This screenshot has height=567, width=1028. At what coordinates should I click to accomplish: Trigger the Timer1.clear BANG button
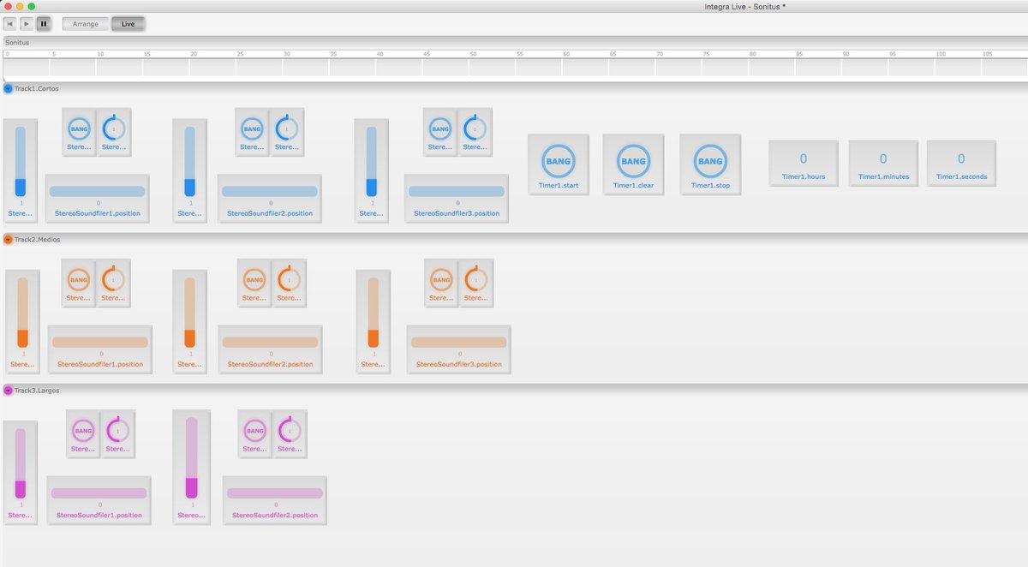pos(633,161)
